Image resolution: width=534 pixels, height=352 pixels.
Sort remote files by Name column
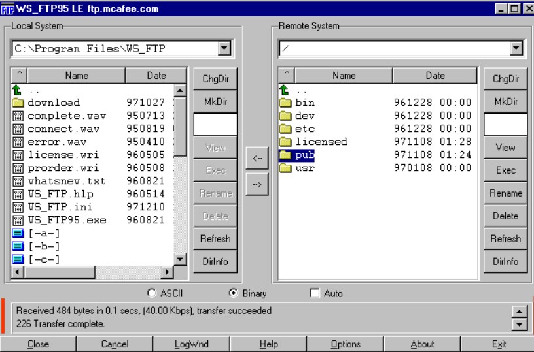point(344,75)
